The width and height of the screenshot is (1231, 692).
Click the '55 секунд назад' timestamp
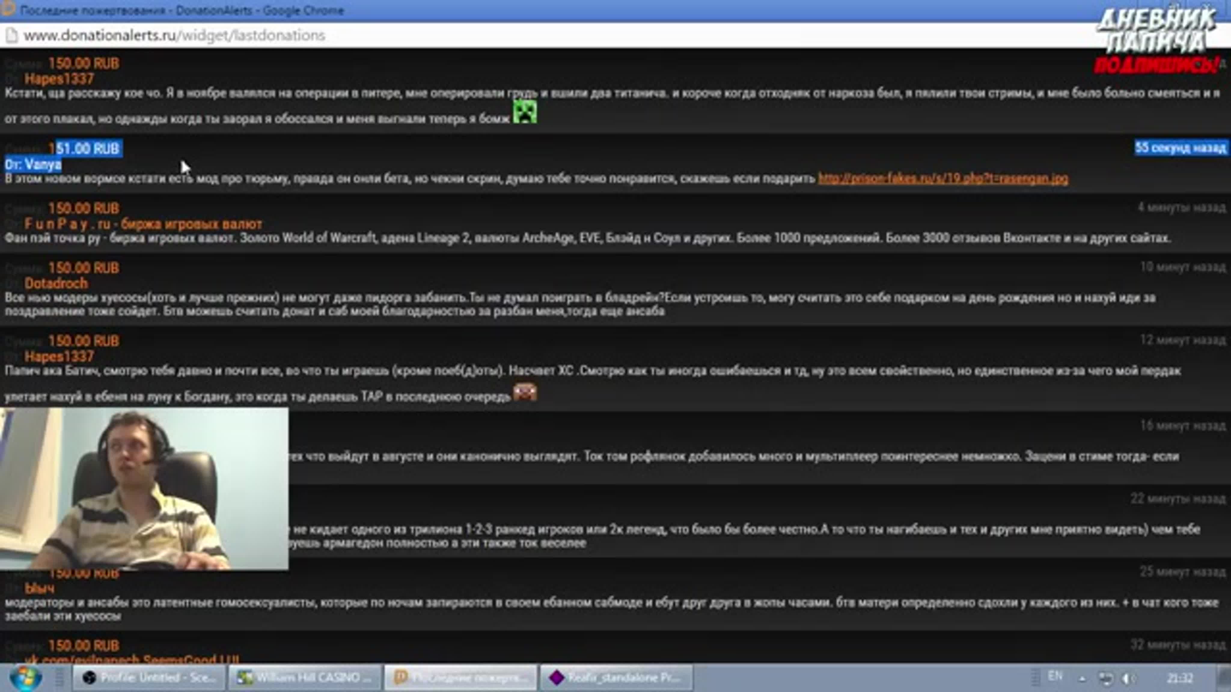tap(1180, 147)
